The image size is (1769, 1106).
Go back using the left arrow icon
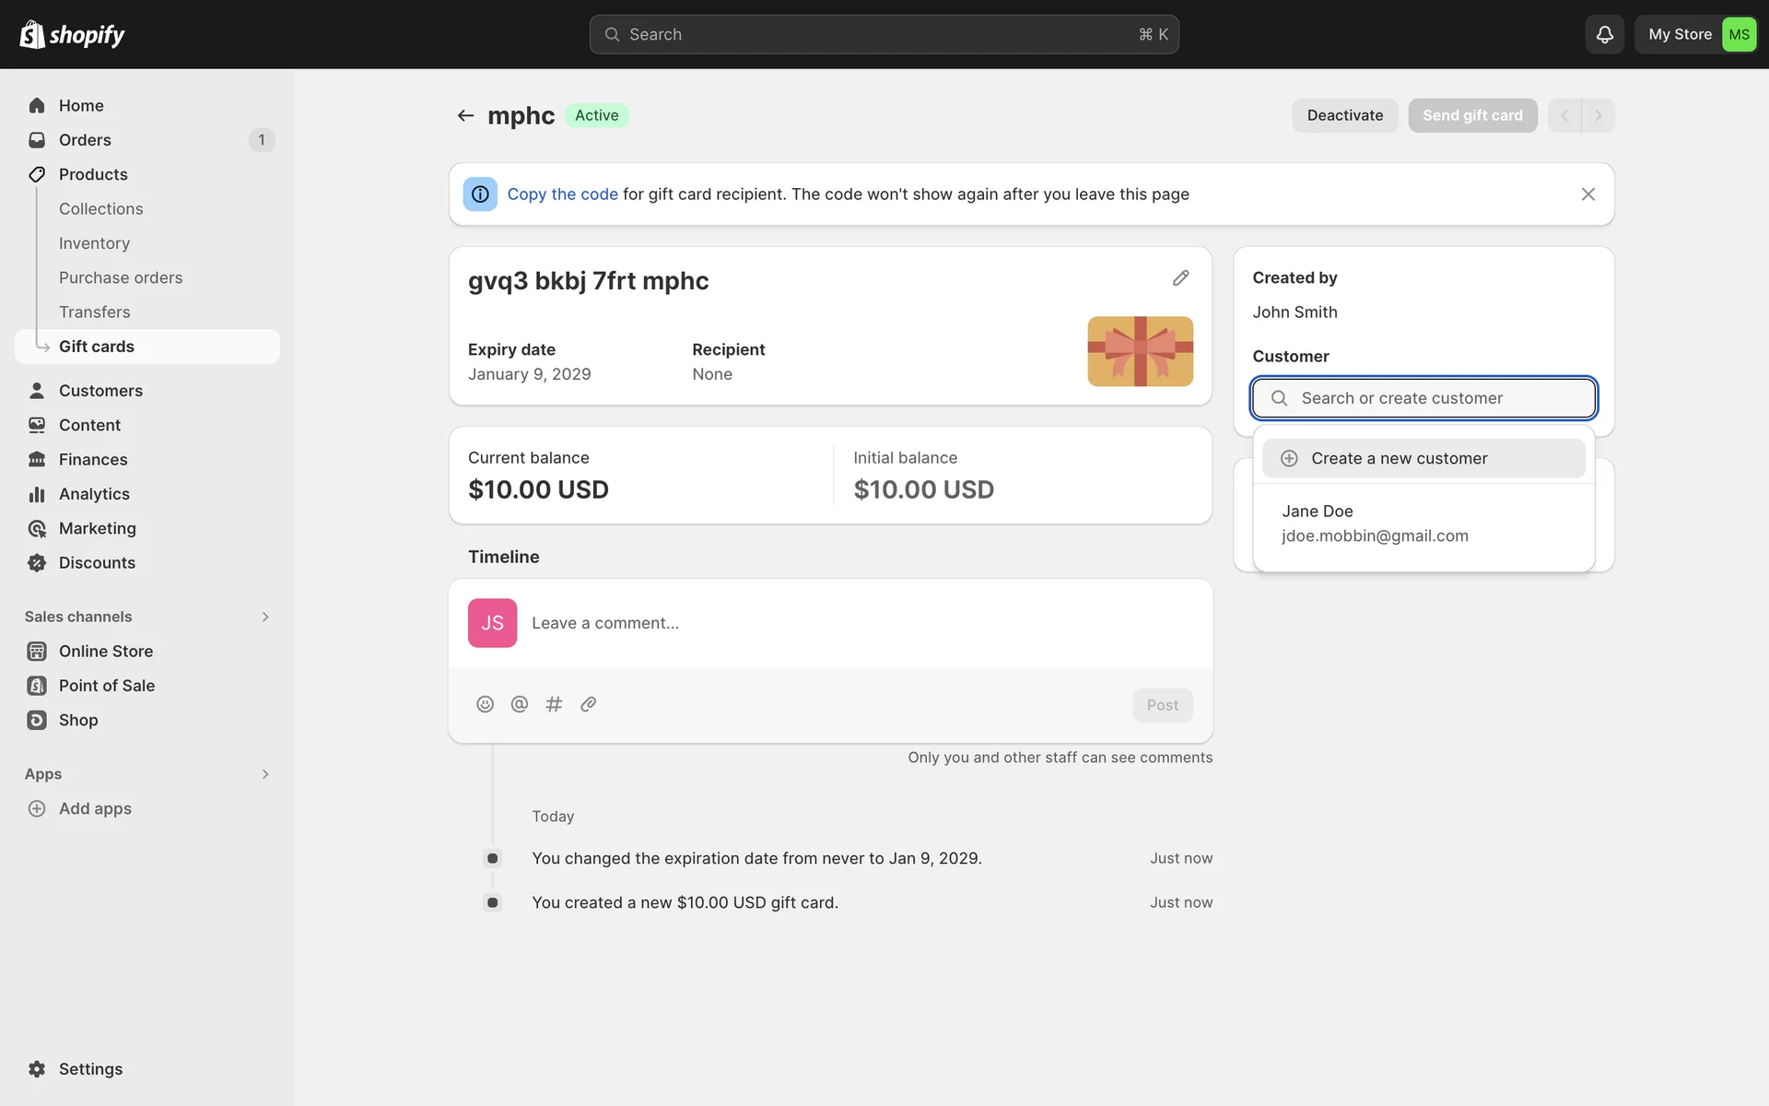pos(465,115)
